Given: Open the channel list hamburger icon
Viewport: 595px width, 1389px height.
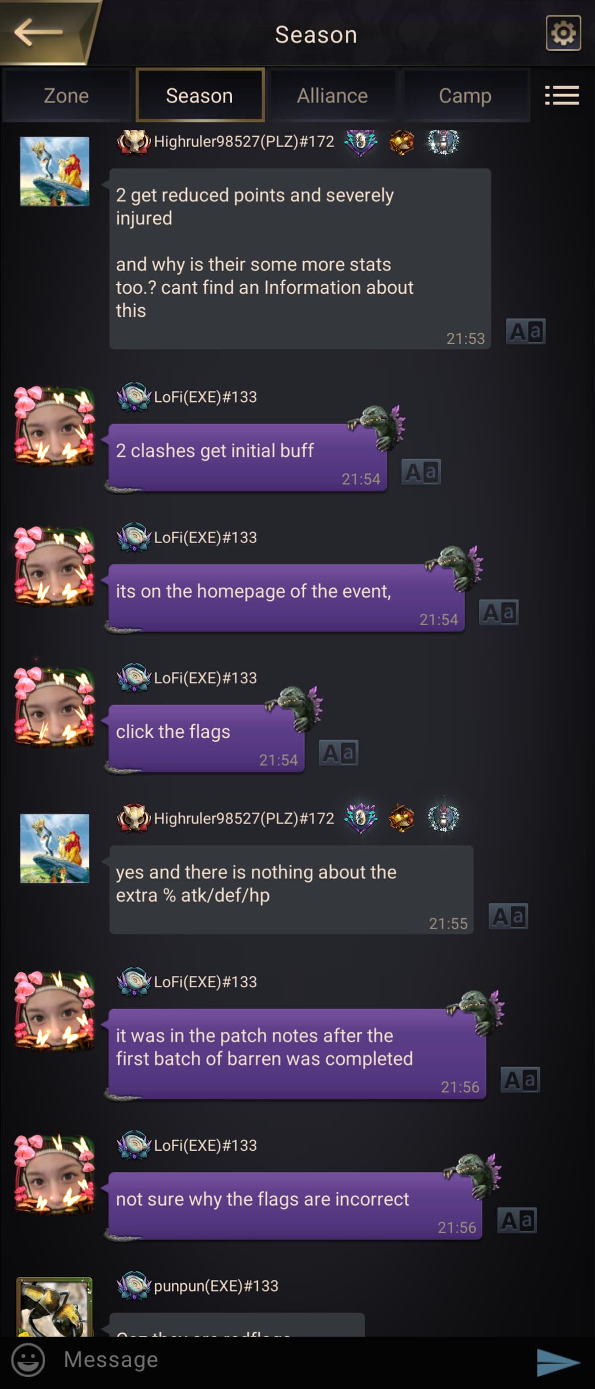Looking at the screenshot, I should [x=561, y=95].
